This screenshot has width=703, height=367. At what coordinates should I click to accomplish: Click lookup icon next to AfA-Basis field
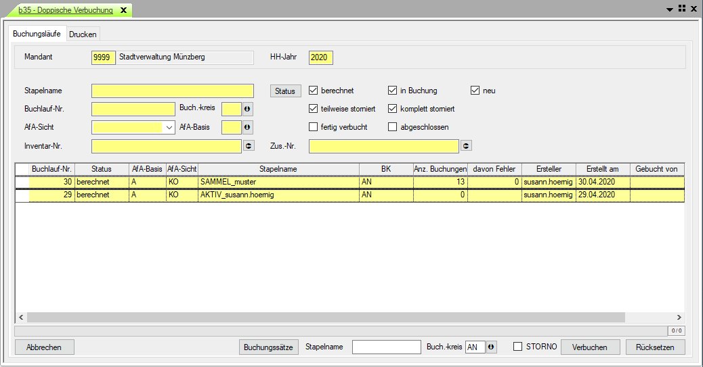point(247,127)
